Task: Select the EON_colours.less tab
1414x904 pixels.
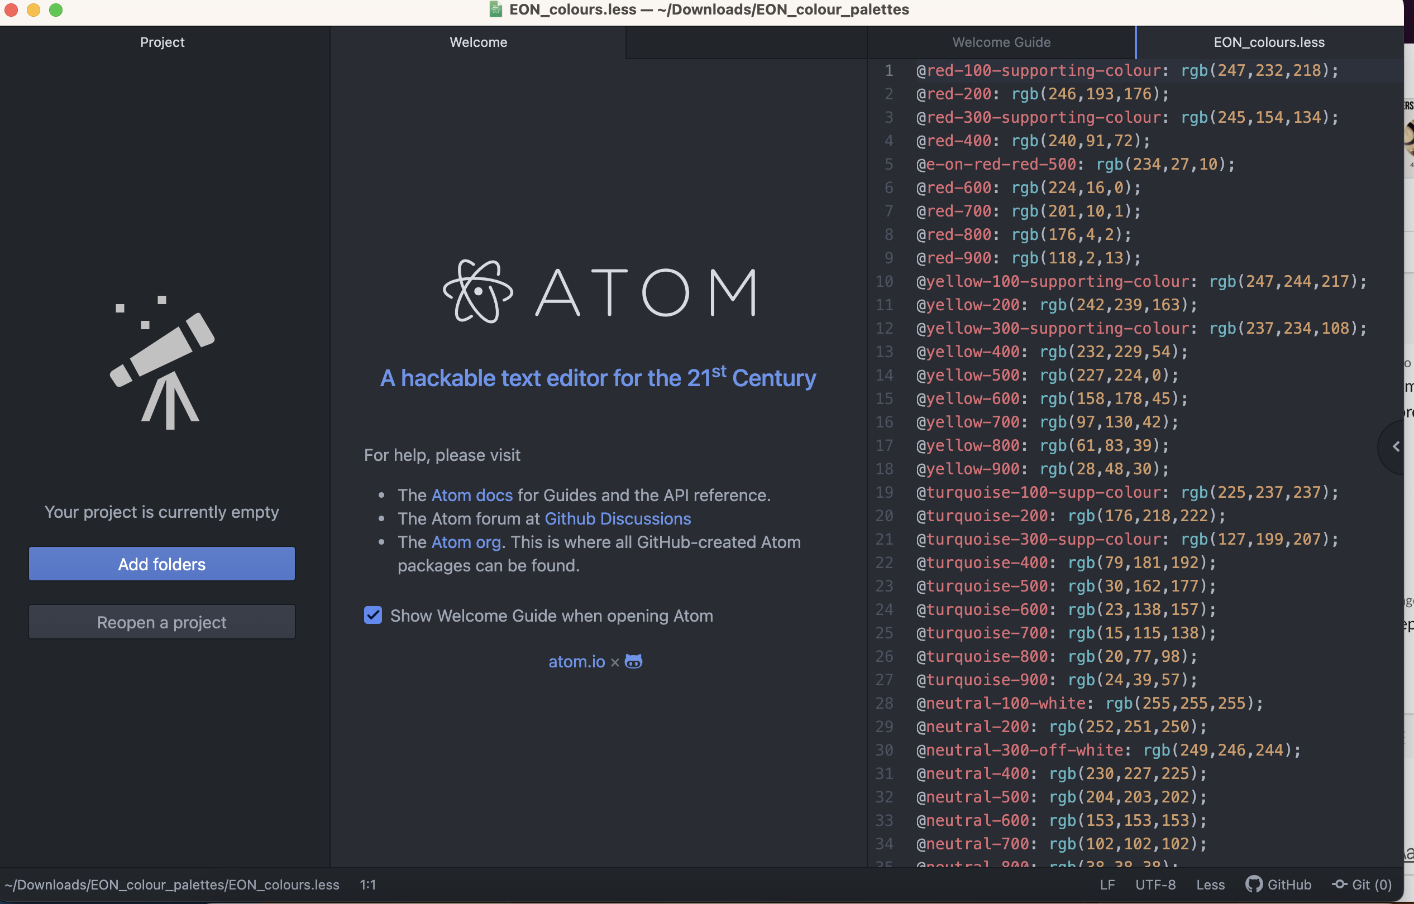Action: tap(1269, 42)
